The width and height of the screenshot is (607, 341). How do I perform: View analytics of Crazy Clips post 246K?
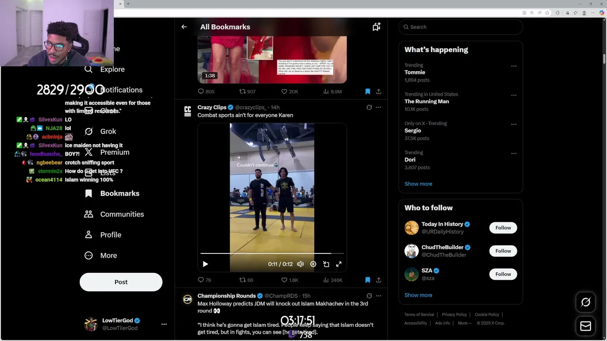coord(332,280)
